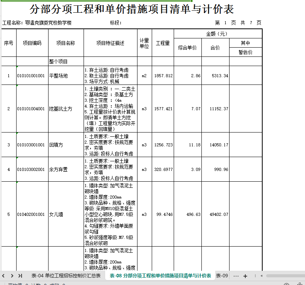The width and height of the screenshot is (305, 285).
Task: Click the tab bar splitter handle
Action: (255, 276)
